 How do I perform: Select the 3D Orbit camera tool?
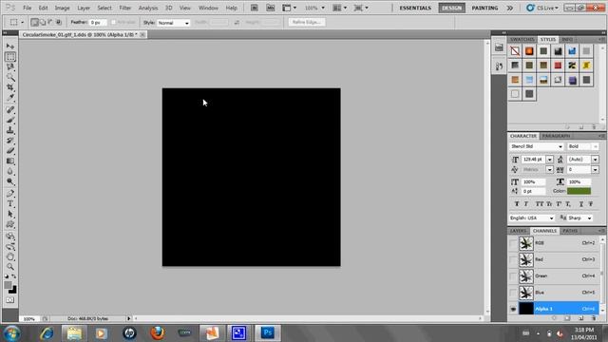[x=10, y=247]
